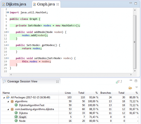Click the Dijkstra class icon
The width and height of the screenshot is (141, 124).
[x=16, y=113]
